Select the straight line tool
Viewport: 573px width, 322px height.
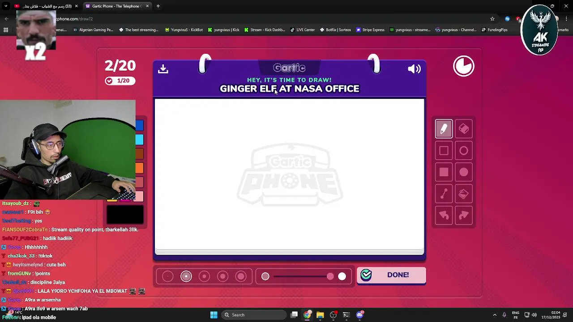coord(444,194)
